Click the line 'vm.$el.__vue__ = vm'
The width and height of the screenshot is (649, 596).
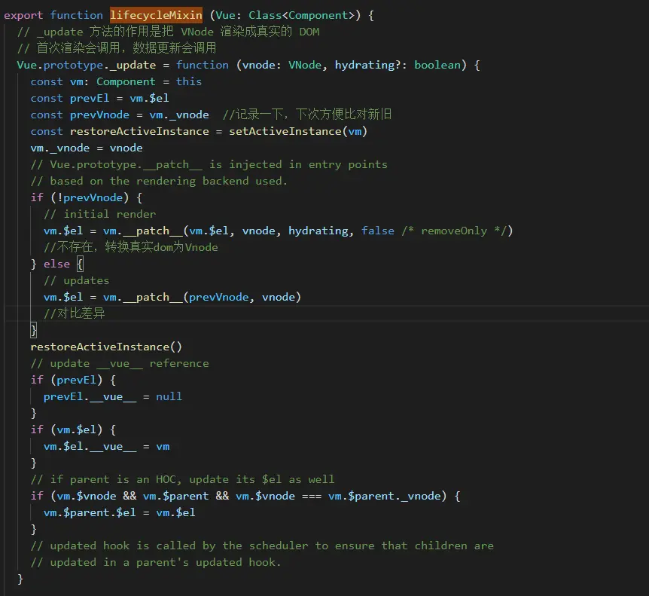106,446
